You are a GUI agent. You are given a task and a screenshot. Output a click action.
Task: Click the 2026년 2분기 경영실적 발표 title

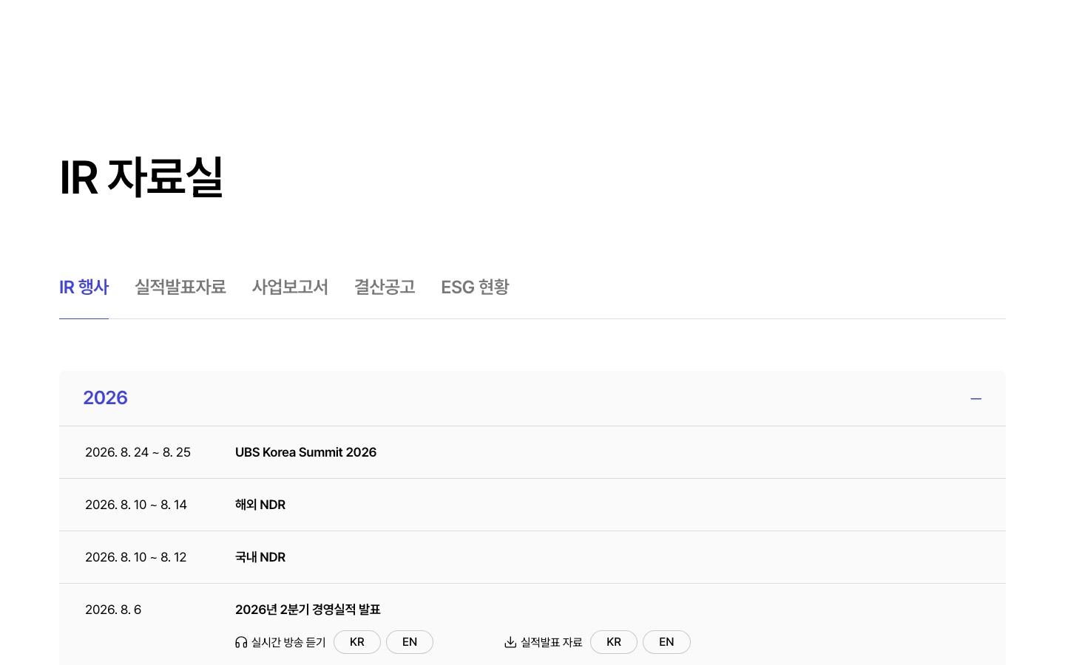(308, 610)
